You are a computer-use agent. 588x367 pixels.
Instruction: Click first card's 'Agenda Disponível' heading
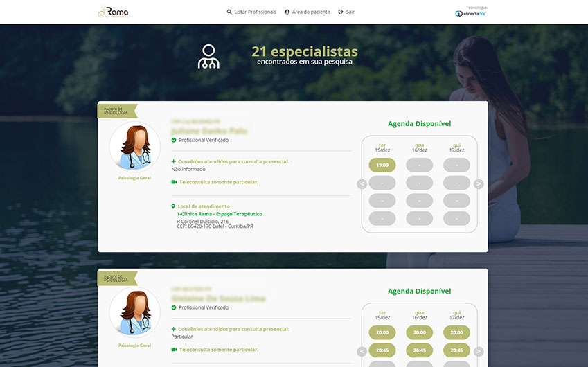click(x=419, y=124)
